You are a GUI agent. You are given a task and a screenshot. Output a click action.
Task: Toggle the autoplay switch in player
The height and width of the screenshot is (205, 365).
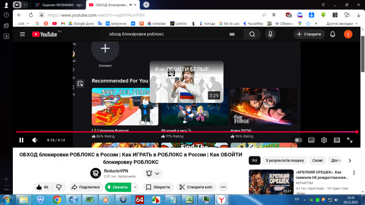point(298,140)
